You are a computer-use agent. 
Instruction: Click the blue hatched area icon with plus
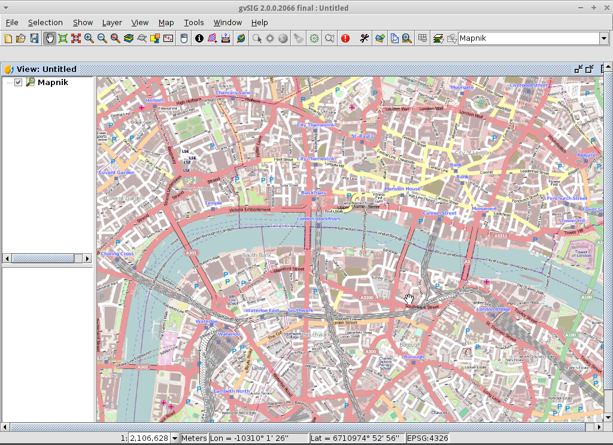tap(213, 38)
